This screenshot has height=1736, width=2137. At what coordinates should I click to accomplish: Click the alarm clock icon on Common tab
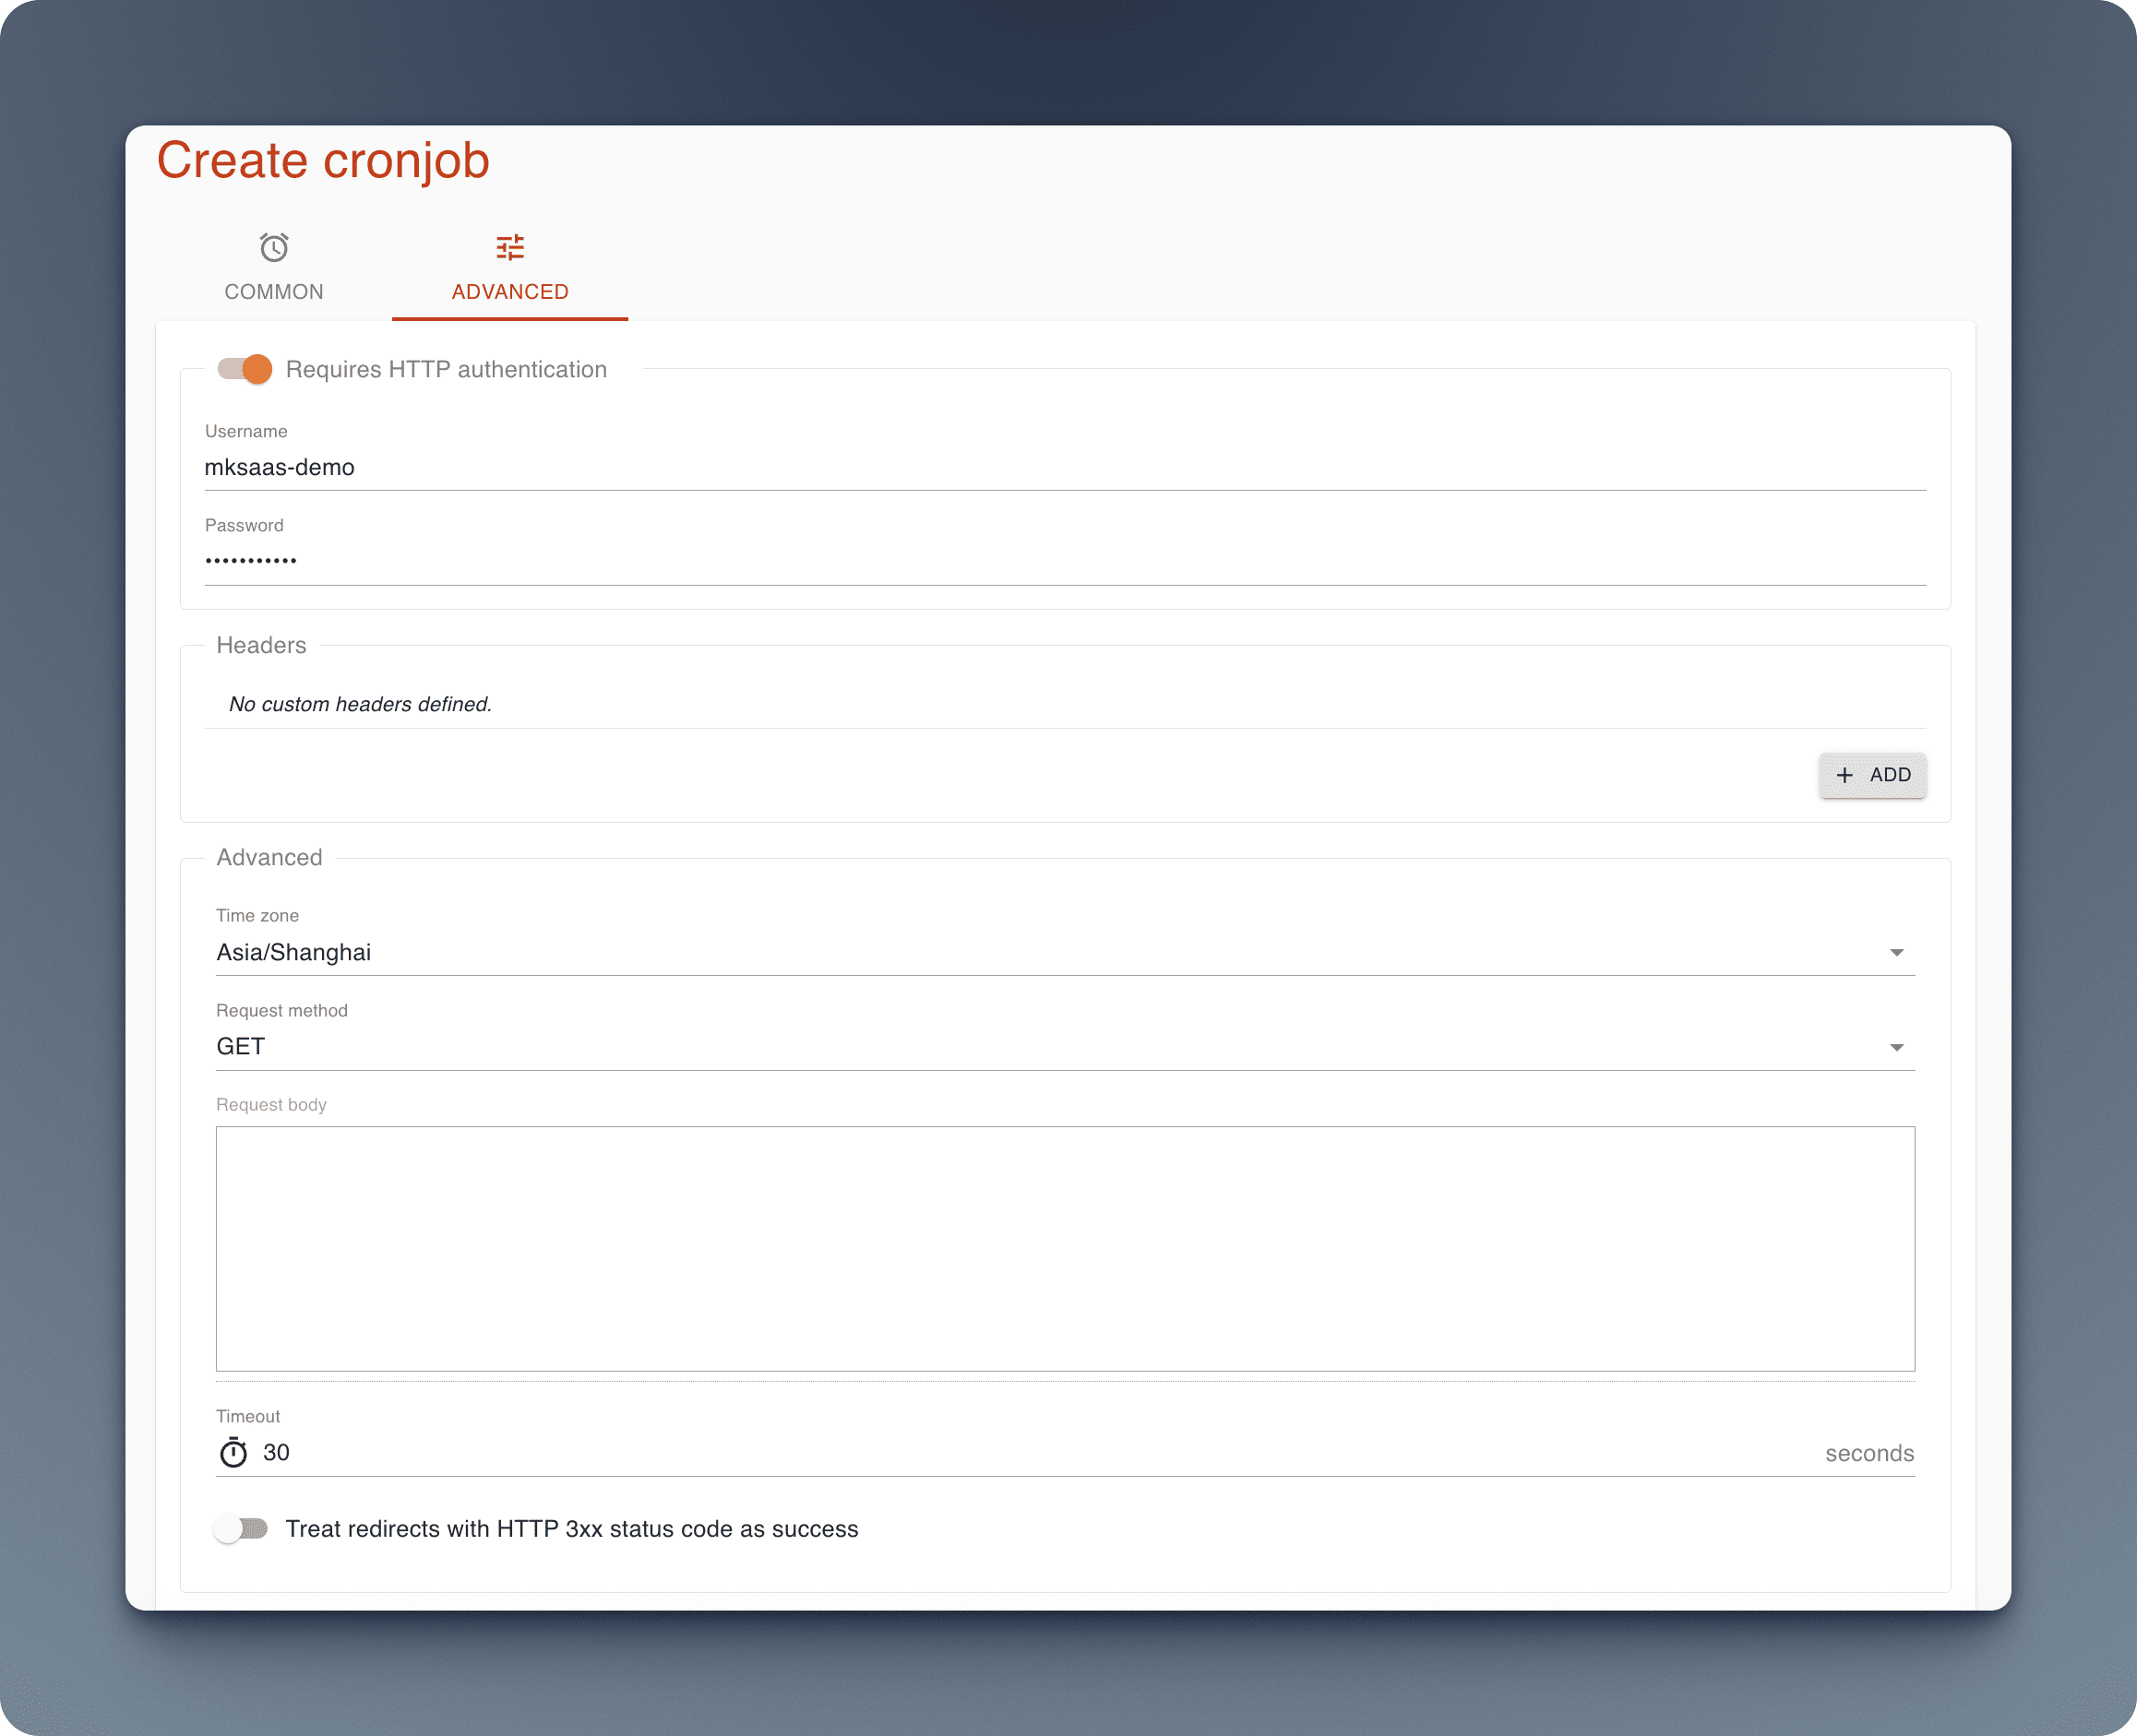pos(273,247)
